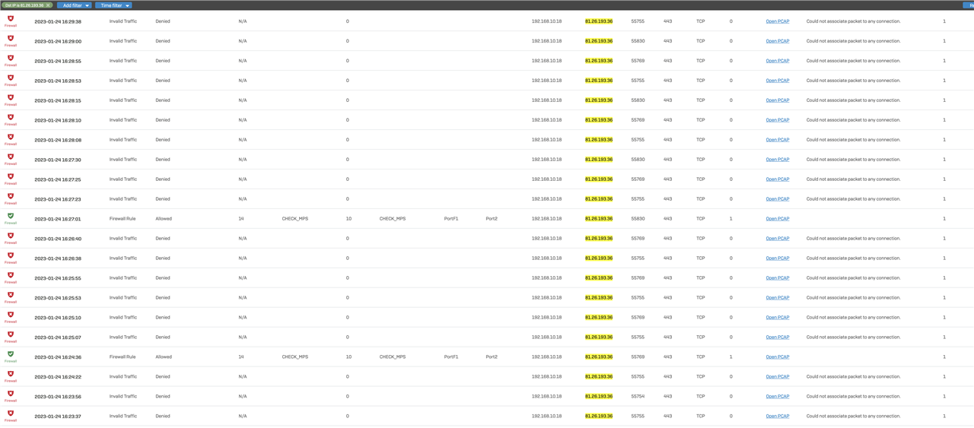Viewport: 974px width, 428px height.
Task: Remove the Dst IP 81.26.193.36 filter chip
Action: pos(48,5)
